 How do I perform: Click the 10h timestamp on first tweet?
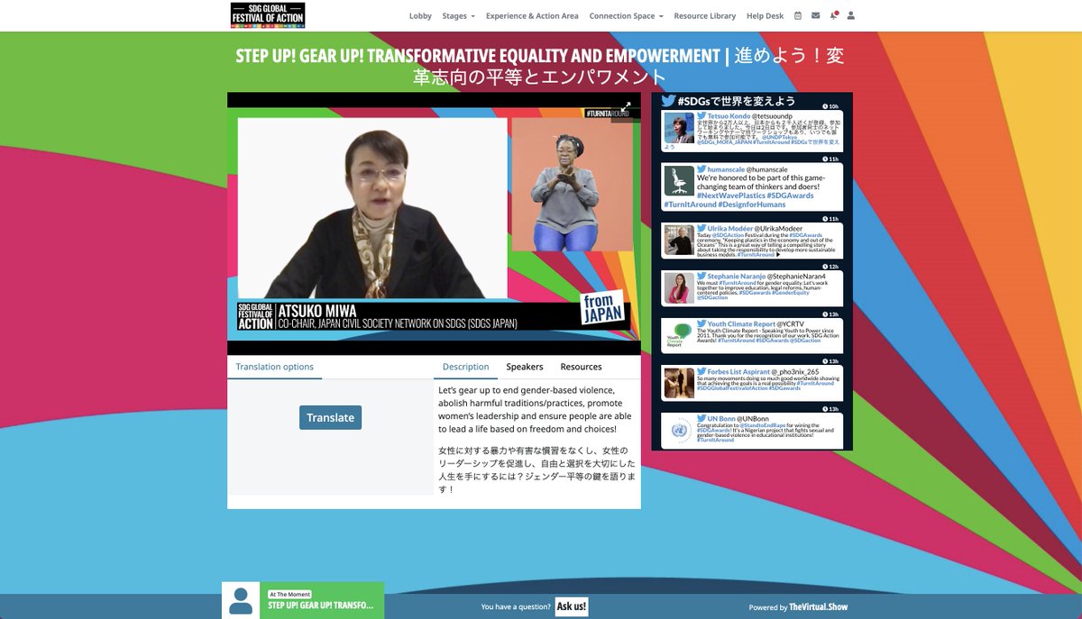click(x=832, y=106)
